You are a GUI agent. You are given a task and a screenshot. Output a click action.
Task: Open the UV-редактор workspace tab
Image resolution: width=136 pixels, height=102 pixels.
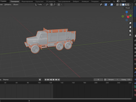[51, 1]
